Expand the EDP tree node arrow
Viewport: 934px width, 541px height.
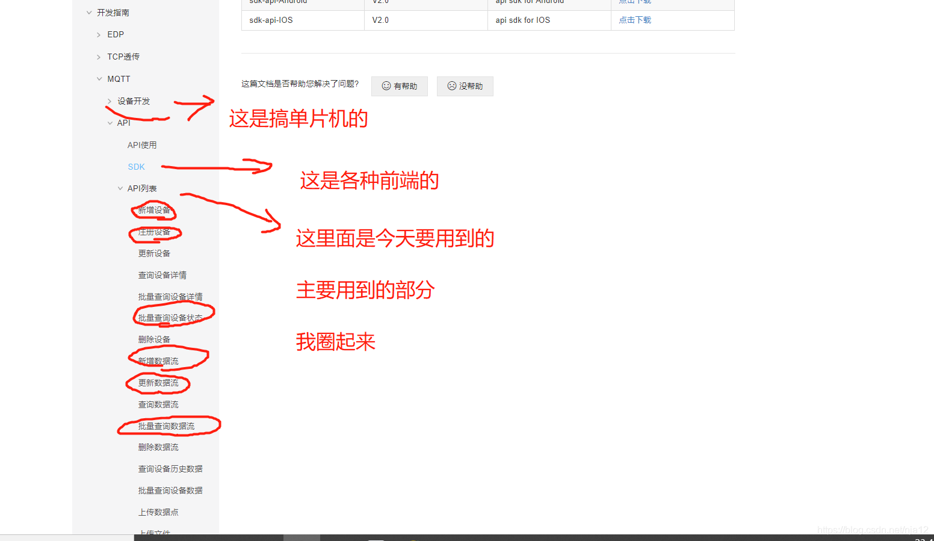point(99,35)
